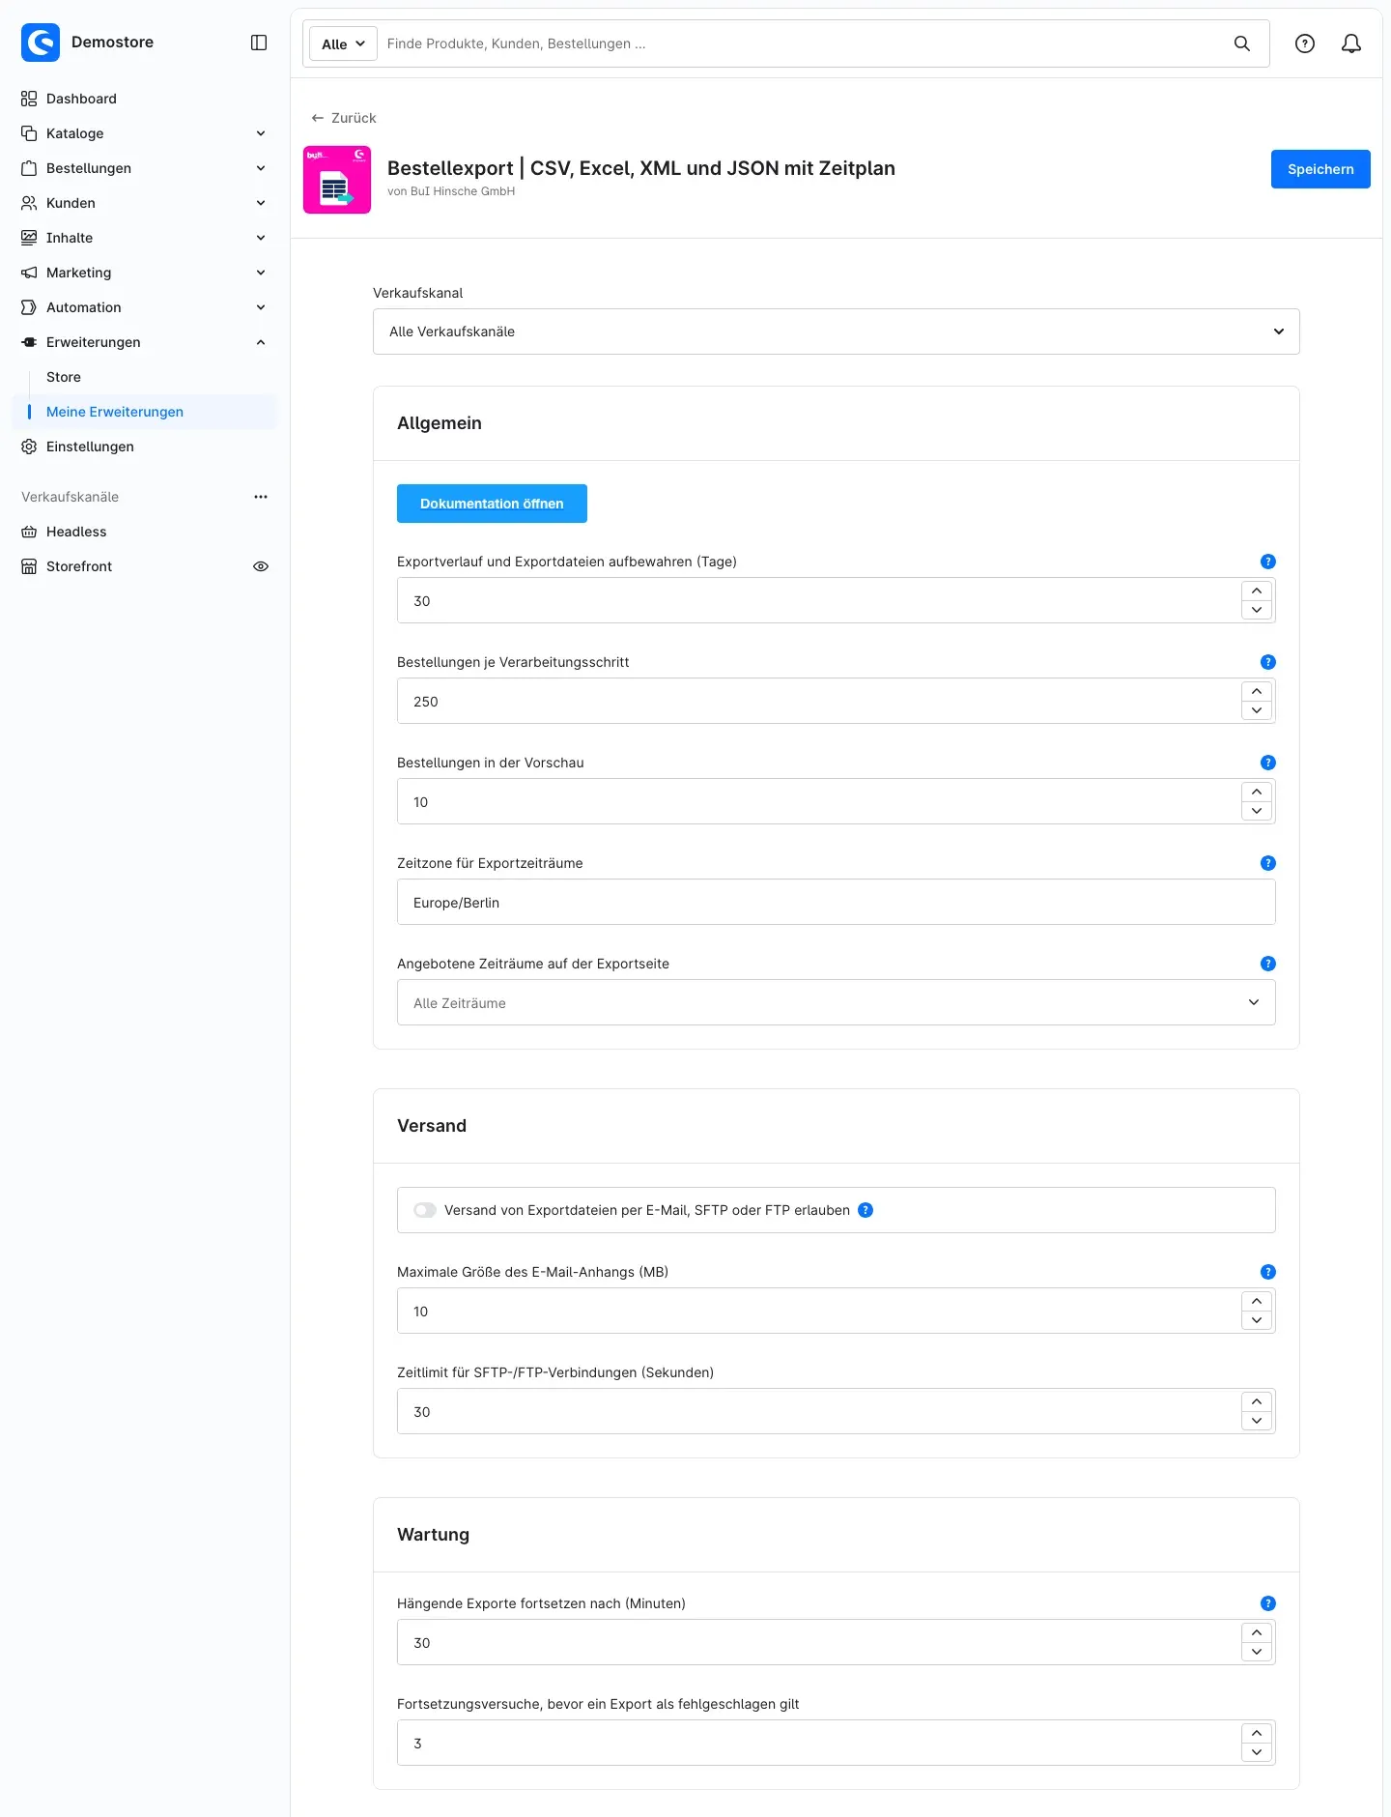Show help for Versand von Exportdateien
This screenshot has height=1817, width=1391.
(866, 1210)
